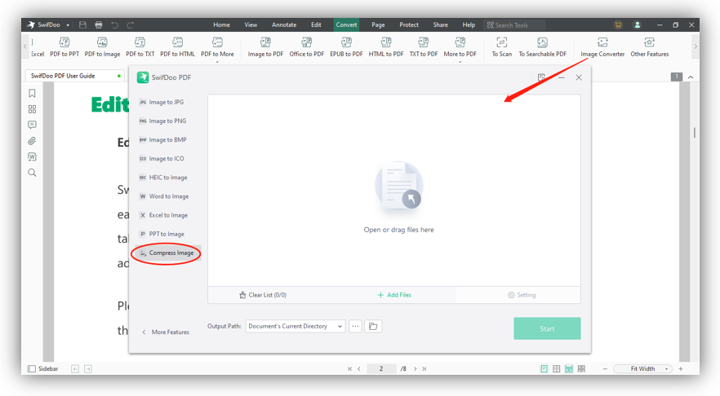Open the Annotate menu tab
Viewport: 720px width, 396px height.
284,24
